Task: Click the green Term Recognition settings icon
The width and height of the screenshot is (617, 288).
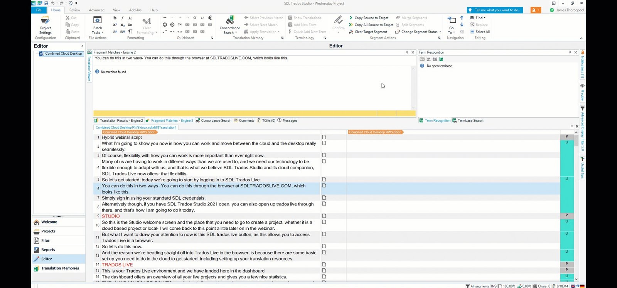Action: point(441,59)
